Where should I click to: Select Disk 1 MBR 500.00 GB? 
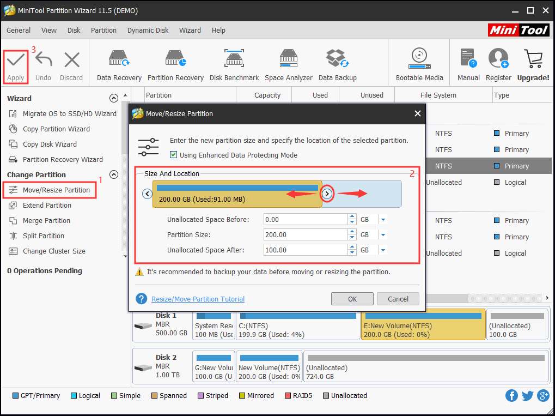(x=162, y=324)
